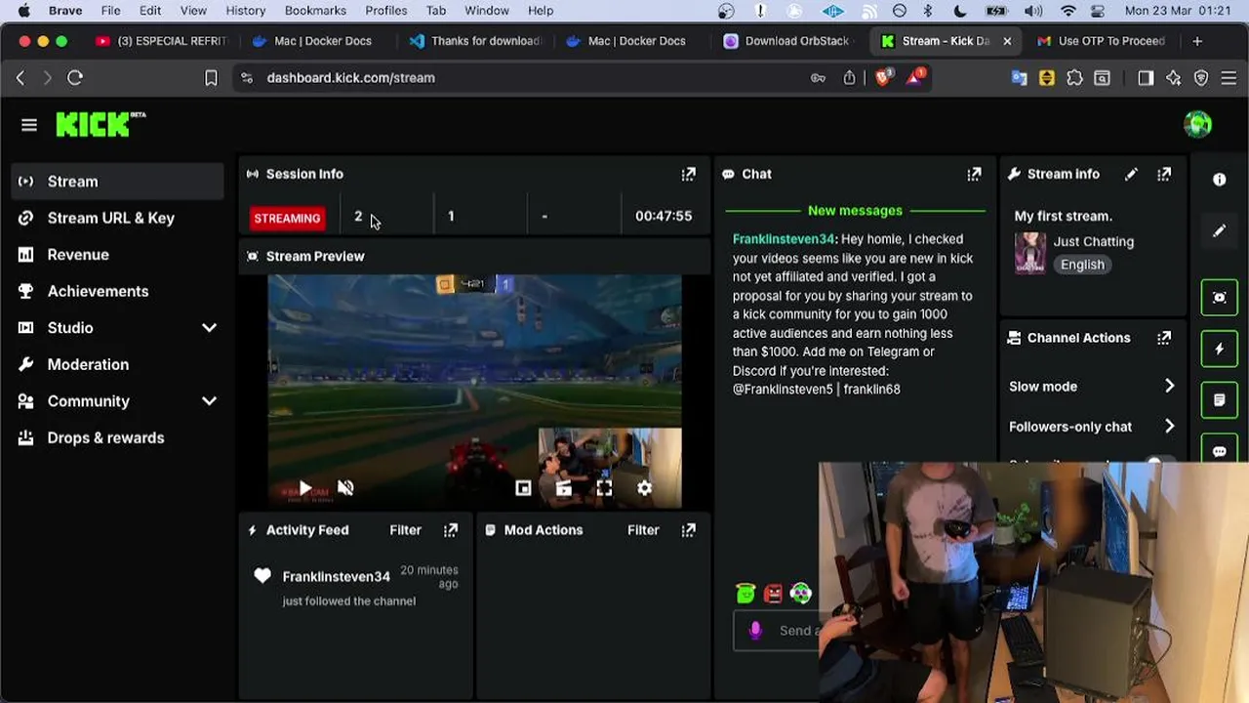Pop out the Activity Feed panel
The image size is (1249, 703).
pyautogui.click(x=450, y=530)
